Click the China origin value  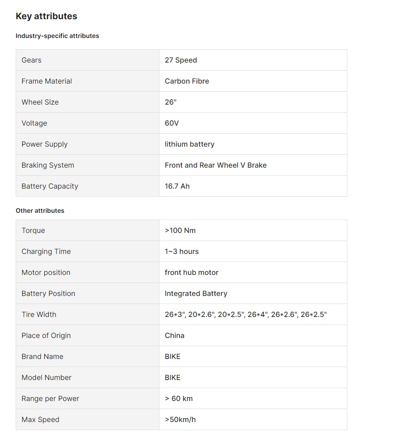[x=175, y=335]
